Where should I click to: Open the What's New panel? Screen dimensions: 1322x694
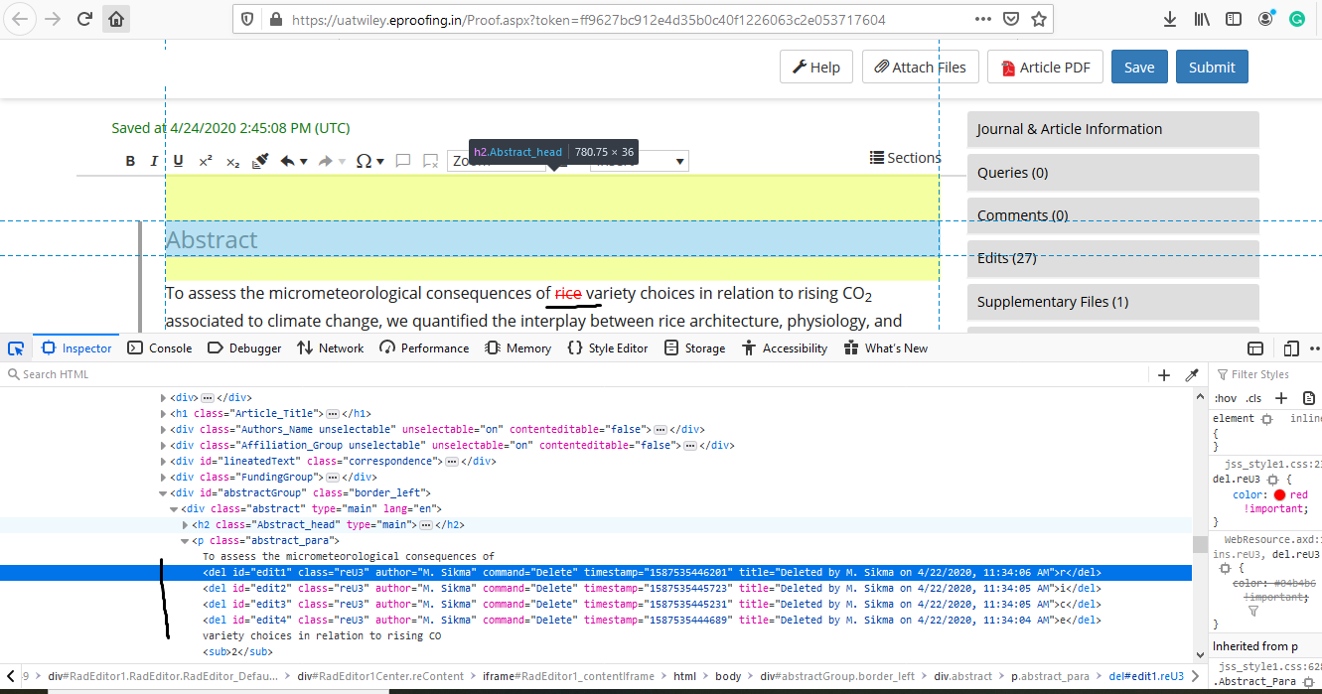[885, 348]
